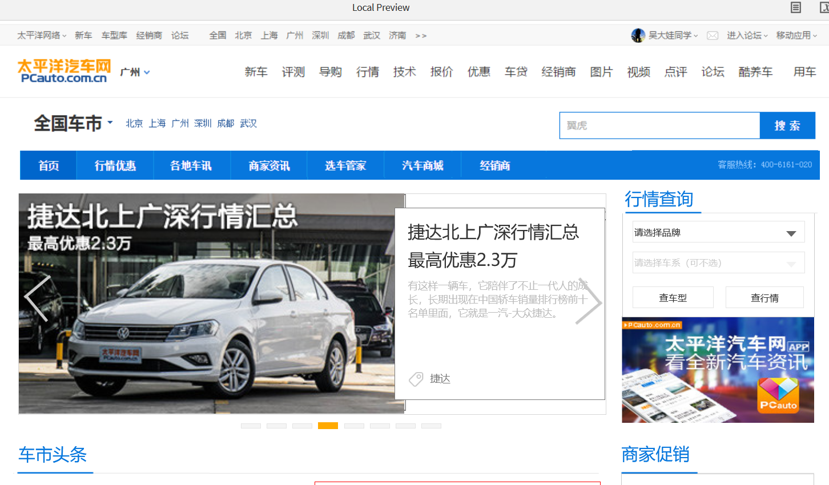
Task: Click 车型库 in top bar
Action: pos(114,35)
